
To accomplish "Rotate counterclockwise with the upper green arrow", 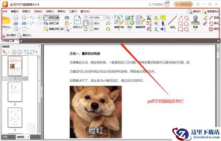I will [108, 24].
